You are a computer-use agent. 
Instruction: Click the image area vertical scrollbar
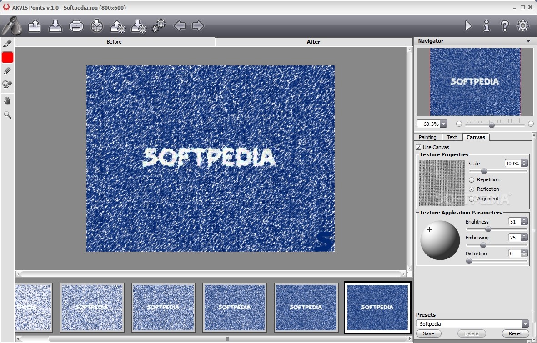409,159
